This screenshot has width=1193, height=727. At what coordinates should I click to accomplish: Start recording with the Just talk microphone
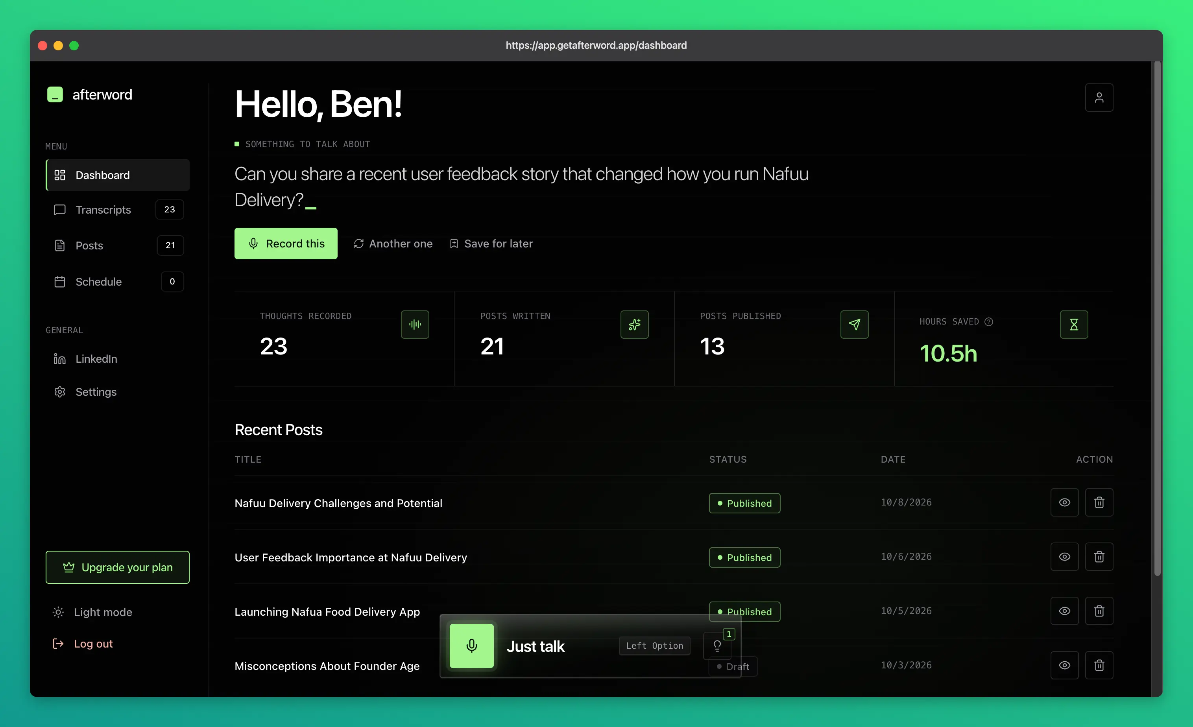pos(472,646)
